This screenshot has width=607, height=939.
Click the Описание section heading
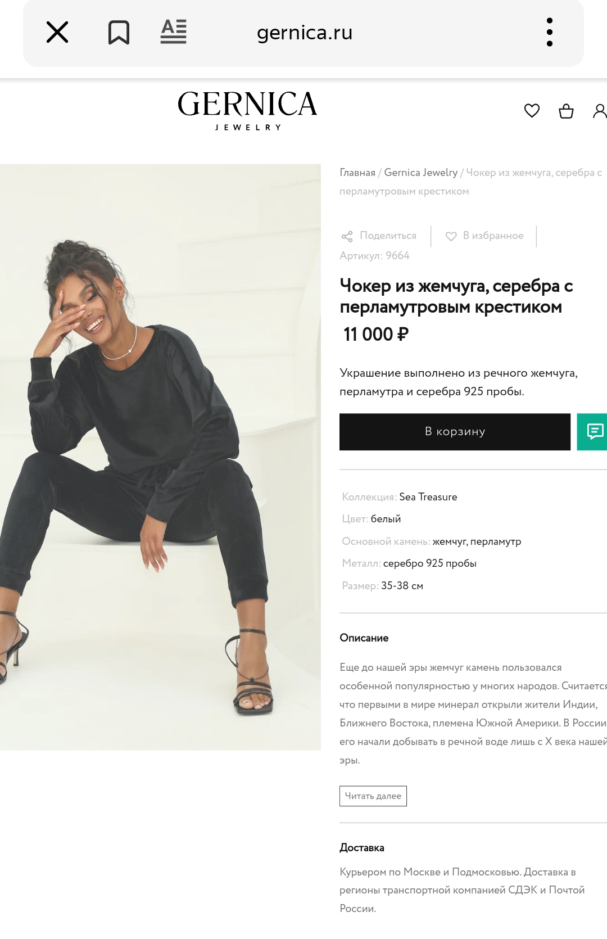[x=364, y=638]
